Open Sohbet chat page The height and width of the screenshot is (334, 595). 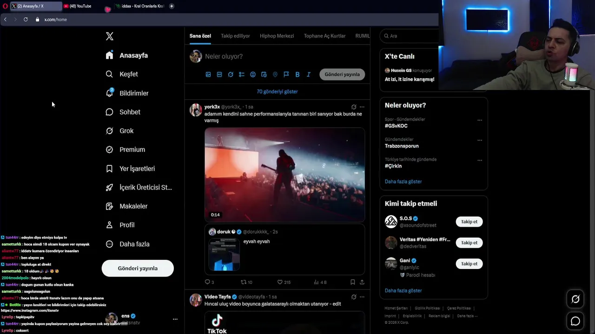123,112
